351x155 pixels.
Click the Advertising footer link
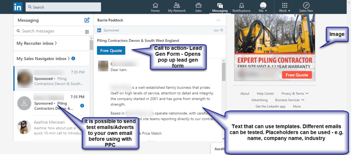(x=259, y=100)
